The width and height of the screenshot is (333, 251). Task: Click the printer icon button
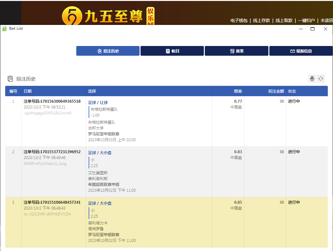[312, 79]
